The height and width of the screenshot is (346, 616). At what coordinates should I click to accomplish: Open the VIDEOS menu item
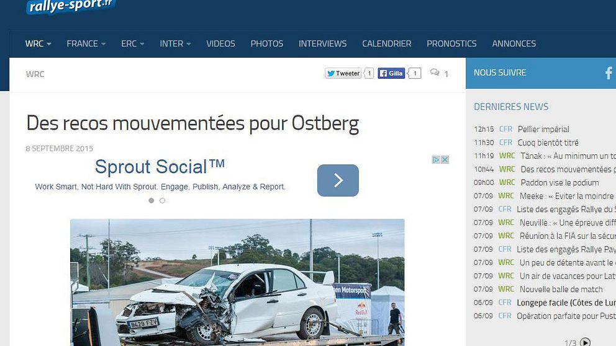tap(221, 43)
